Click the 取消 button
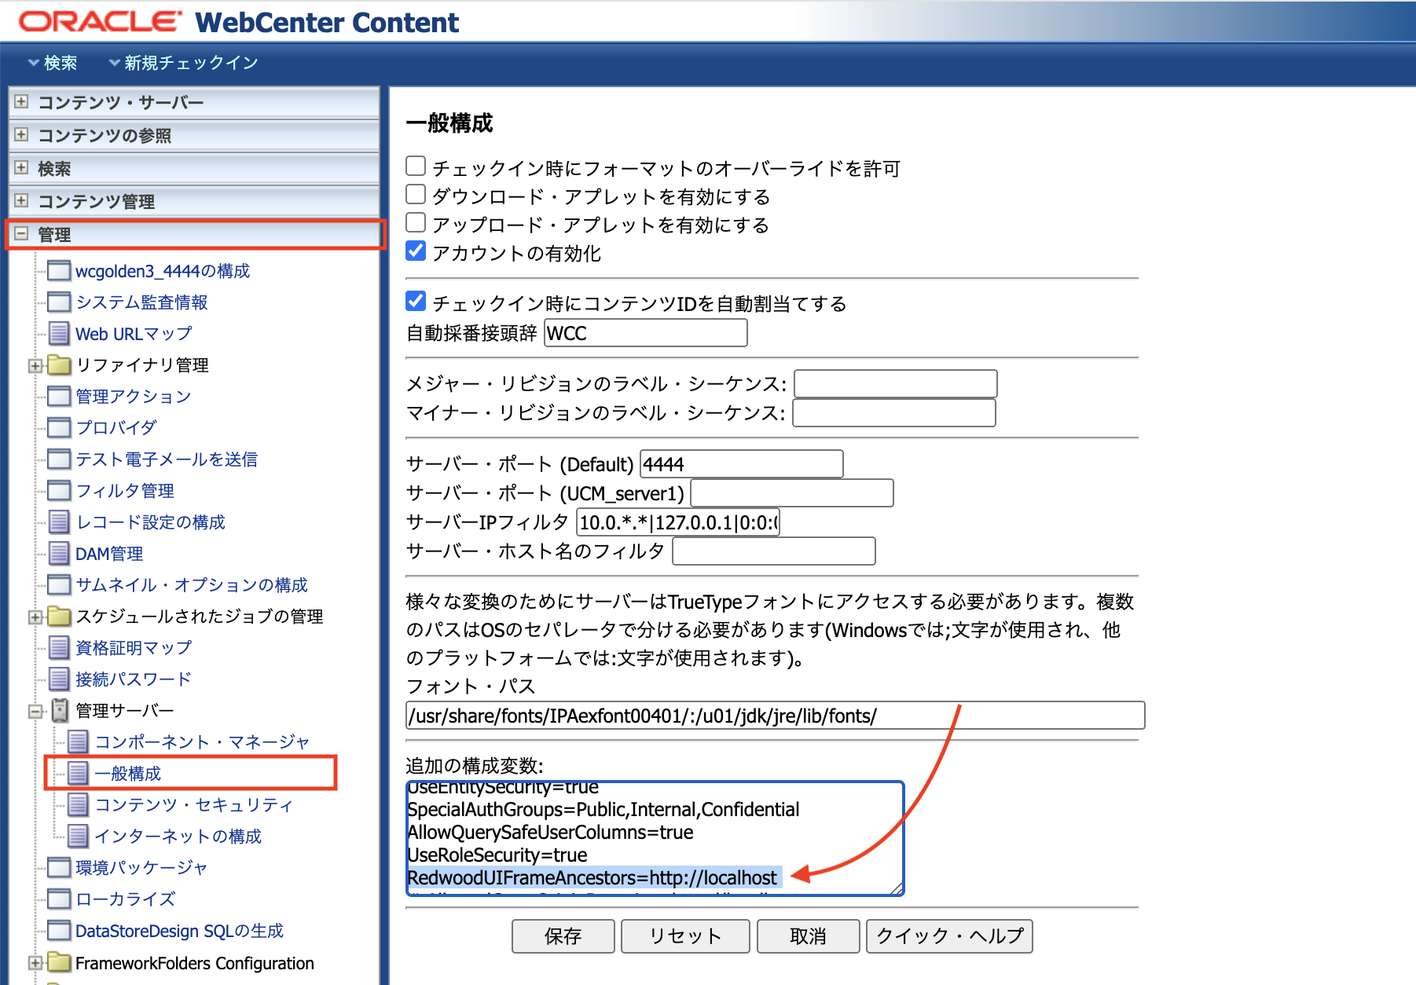1416x985 pixels. (x=808, y=936)
